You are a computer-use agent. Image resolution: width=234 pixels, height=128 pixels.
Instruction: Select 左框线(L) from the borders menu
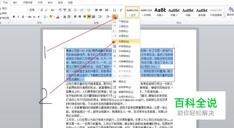point(126,31)
